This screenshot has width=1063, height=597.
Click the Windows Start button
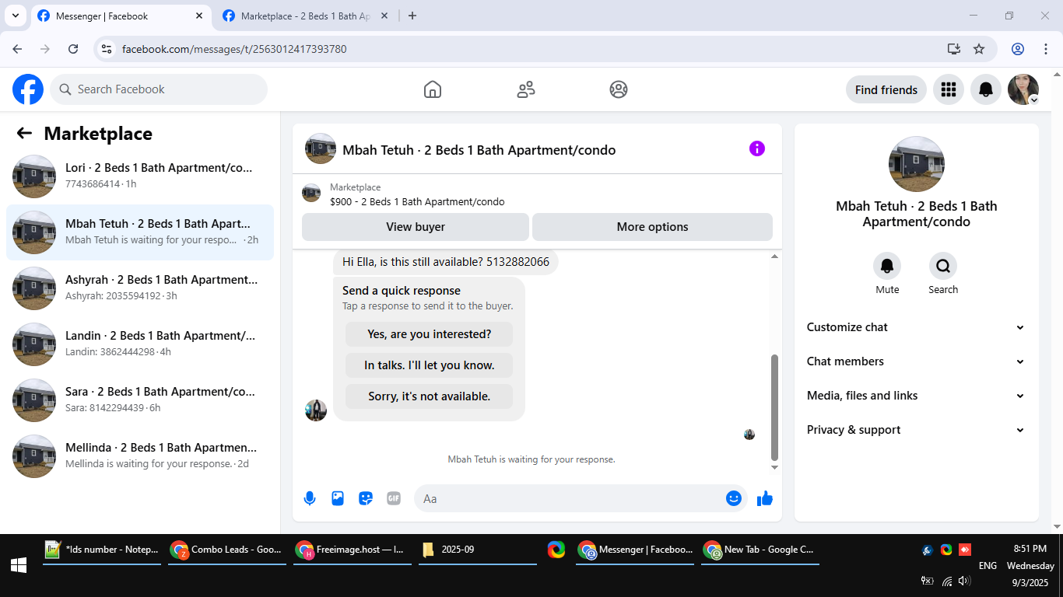[19, 565]
